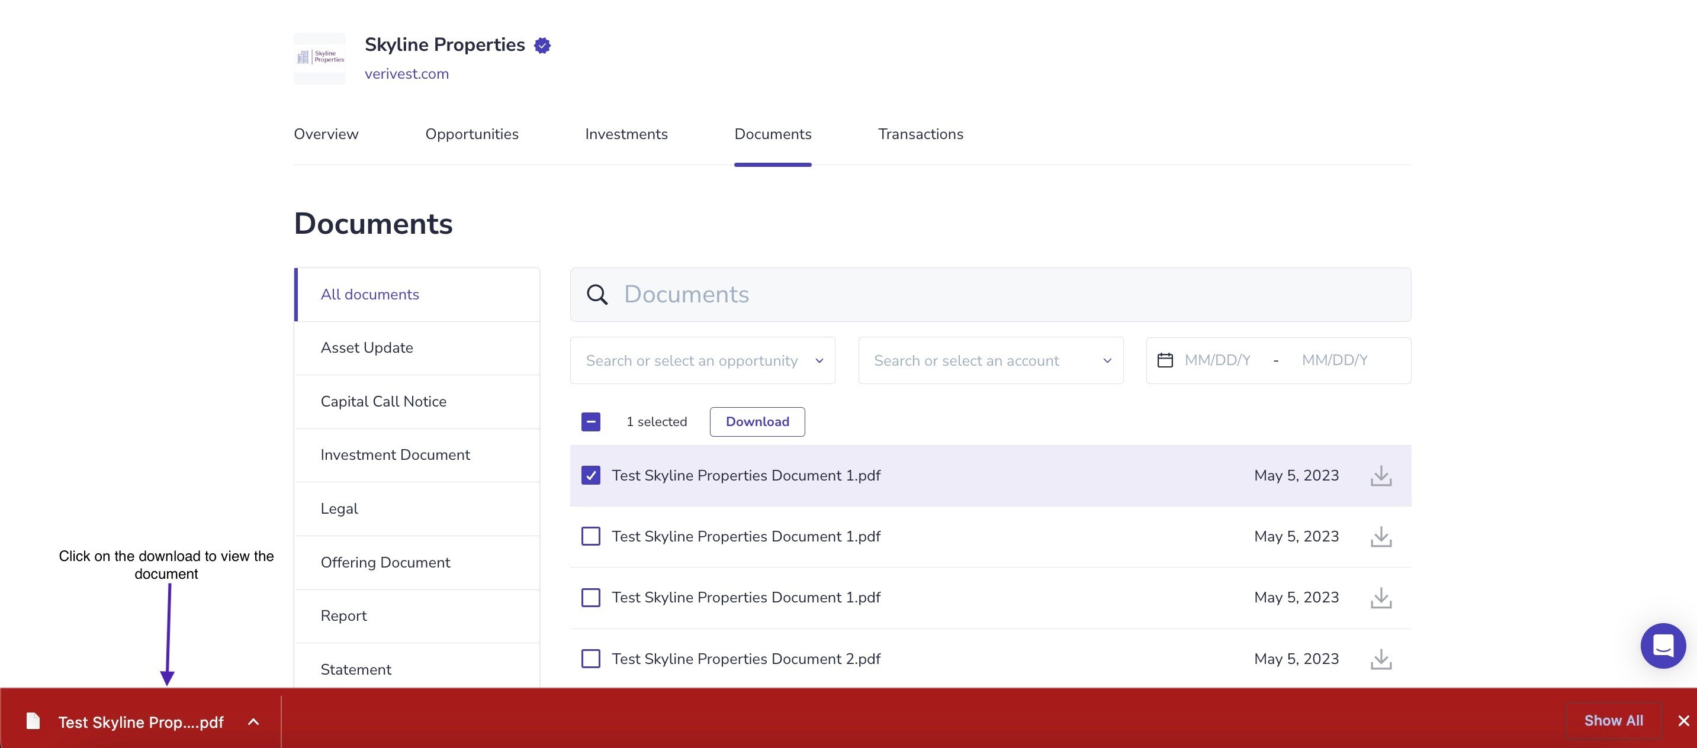Open the verivest.com link
This screenshot has width=1697, height=748.
(406, 74)
